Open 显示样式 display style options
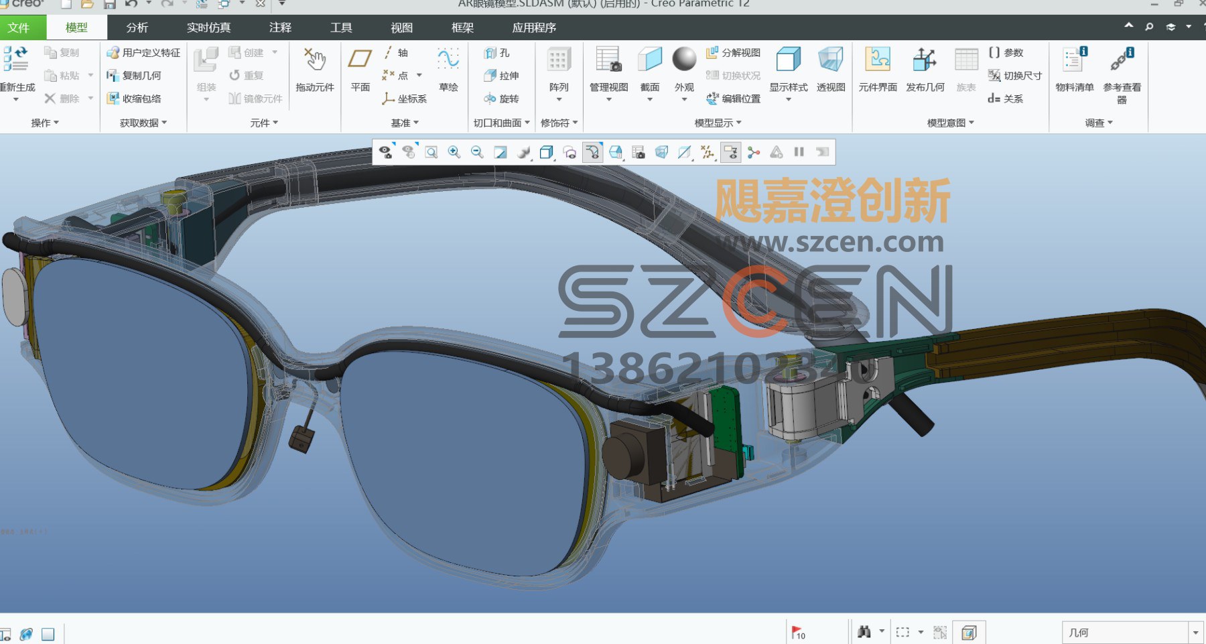The height and width of the screenshot is (644, 1206). click(788, 72)
